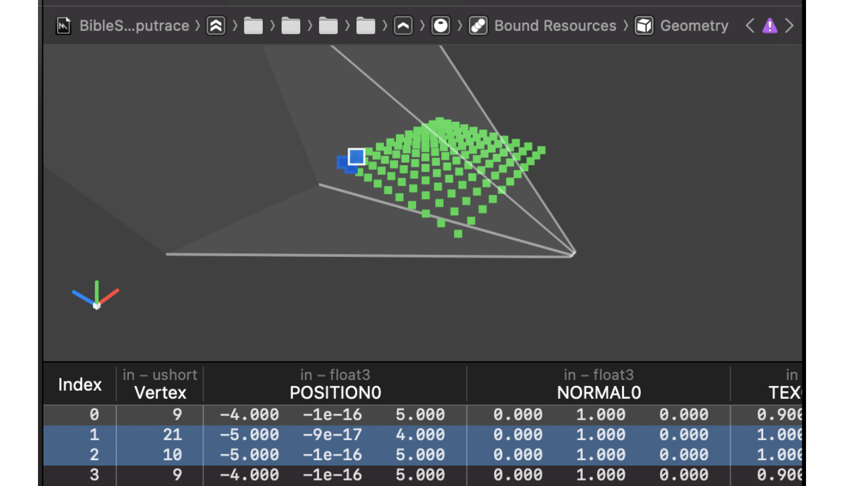The image size is (844, 486).
Task: Click the arc-shaped encoder icon in the breadcrumb
Action: pyautogui.click(x=403, y=25)
